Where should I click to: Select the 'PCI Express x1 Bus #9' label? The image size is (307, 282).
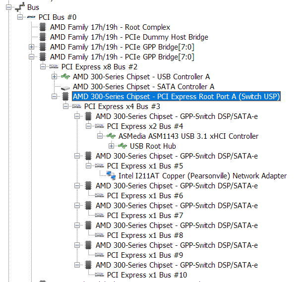coord(145,255)
